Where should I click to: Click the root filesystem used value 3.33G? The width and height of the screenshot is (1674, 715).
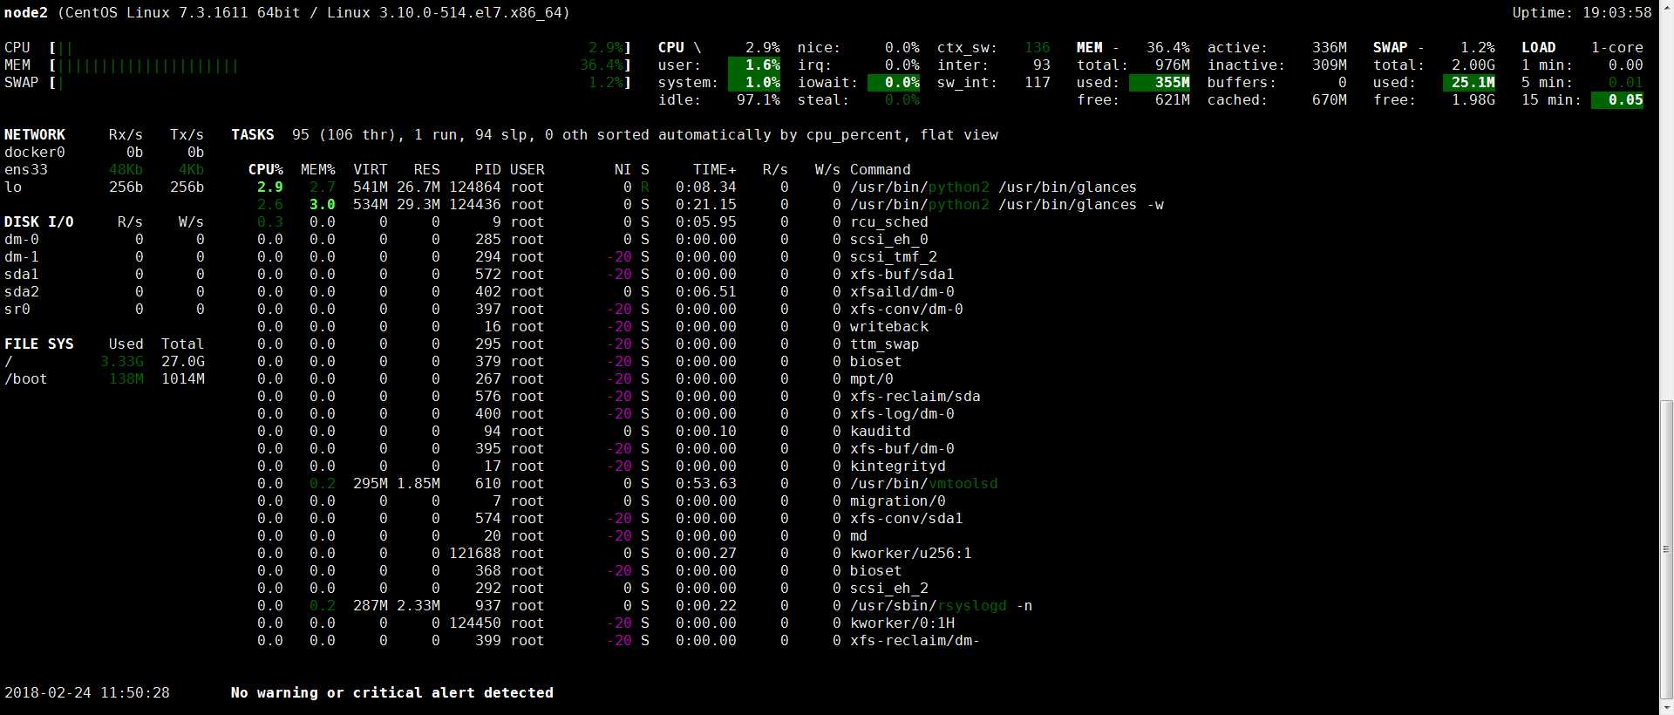(x=122, y=362)
